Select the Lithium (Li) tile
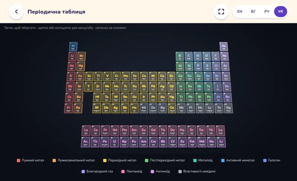The width and height of the screenshot is (297, 181). (72, 56)
